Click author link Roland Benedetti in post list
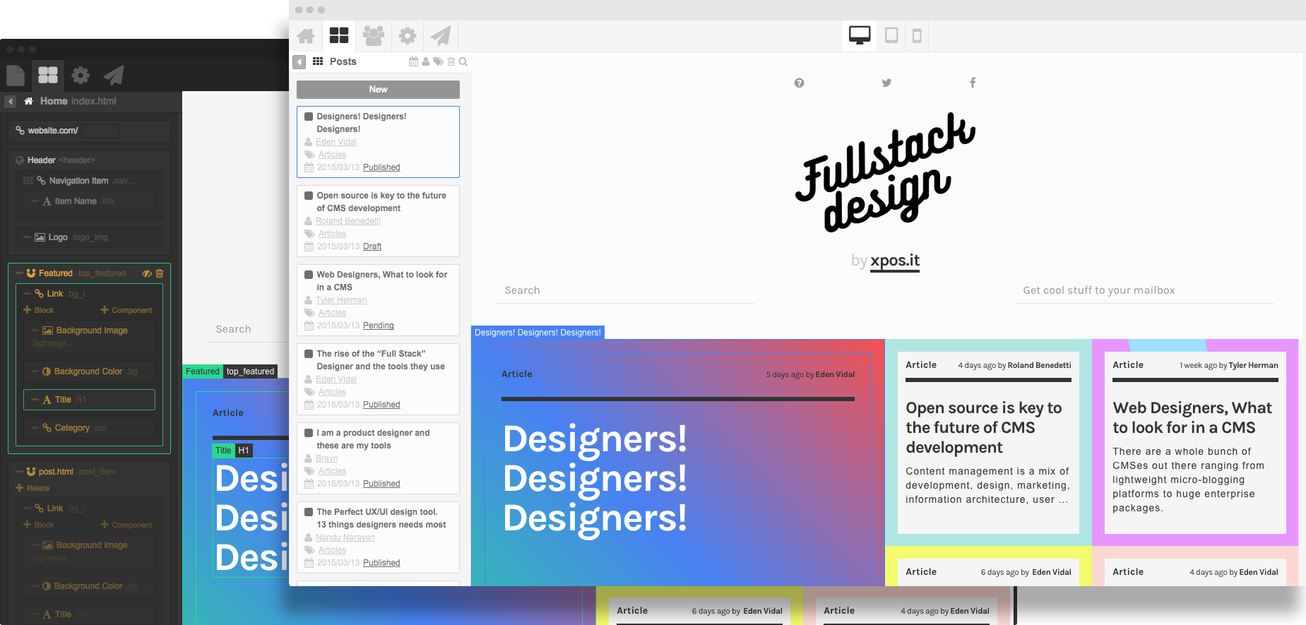This screenshot has width=1306, height=625. [348, 221]
